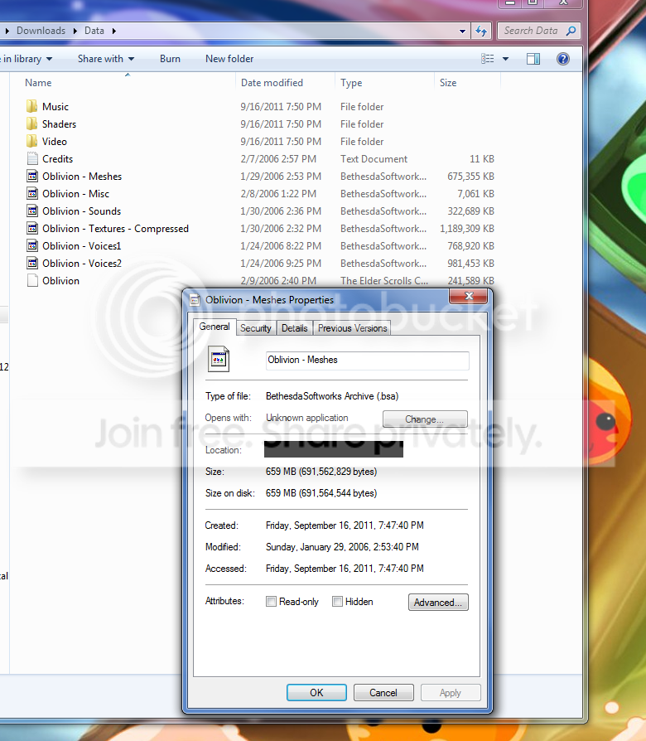Click the help question mark icon
Screen dimensions: 646x741
tap(563, 59)
